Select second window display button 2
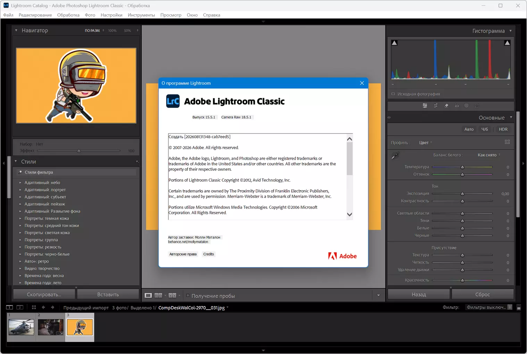This screenshot has height=354, width=527. (20, 307)
